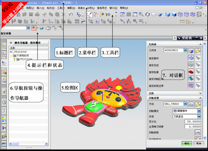The width and height of the screenshot is (208, 151).
Task: Click the Fit view icon
Action: tap(122, 14)
